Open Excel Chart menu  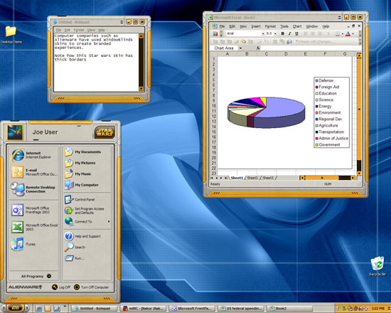coord(297,26)
